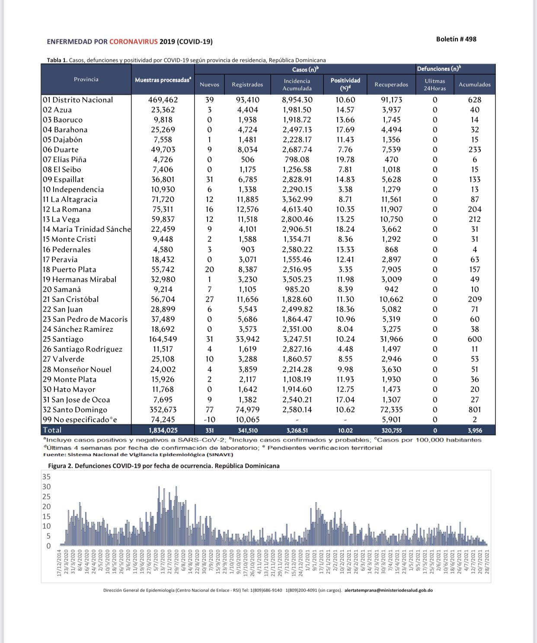Select the '02 Azua' row name
This screenshot has width=537, height=643.
(x=57, y=109)
